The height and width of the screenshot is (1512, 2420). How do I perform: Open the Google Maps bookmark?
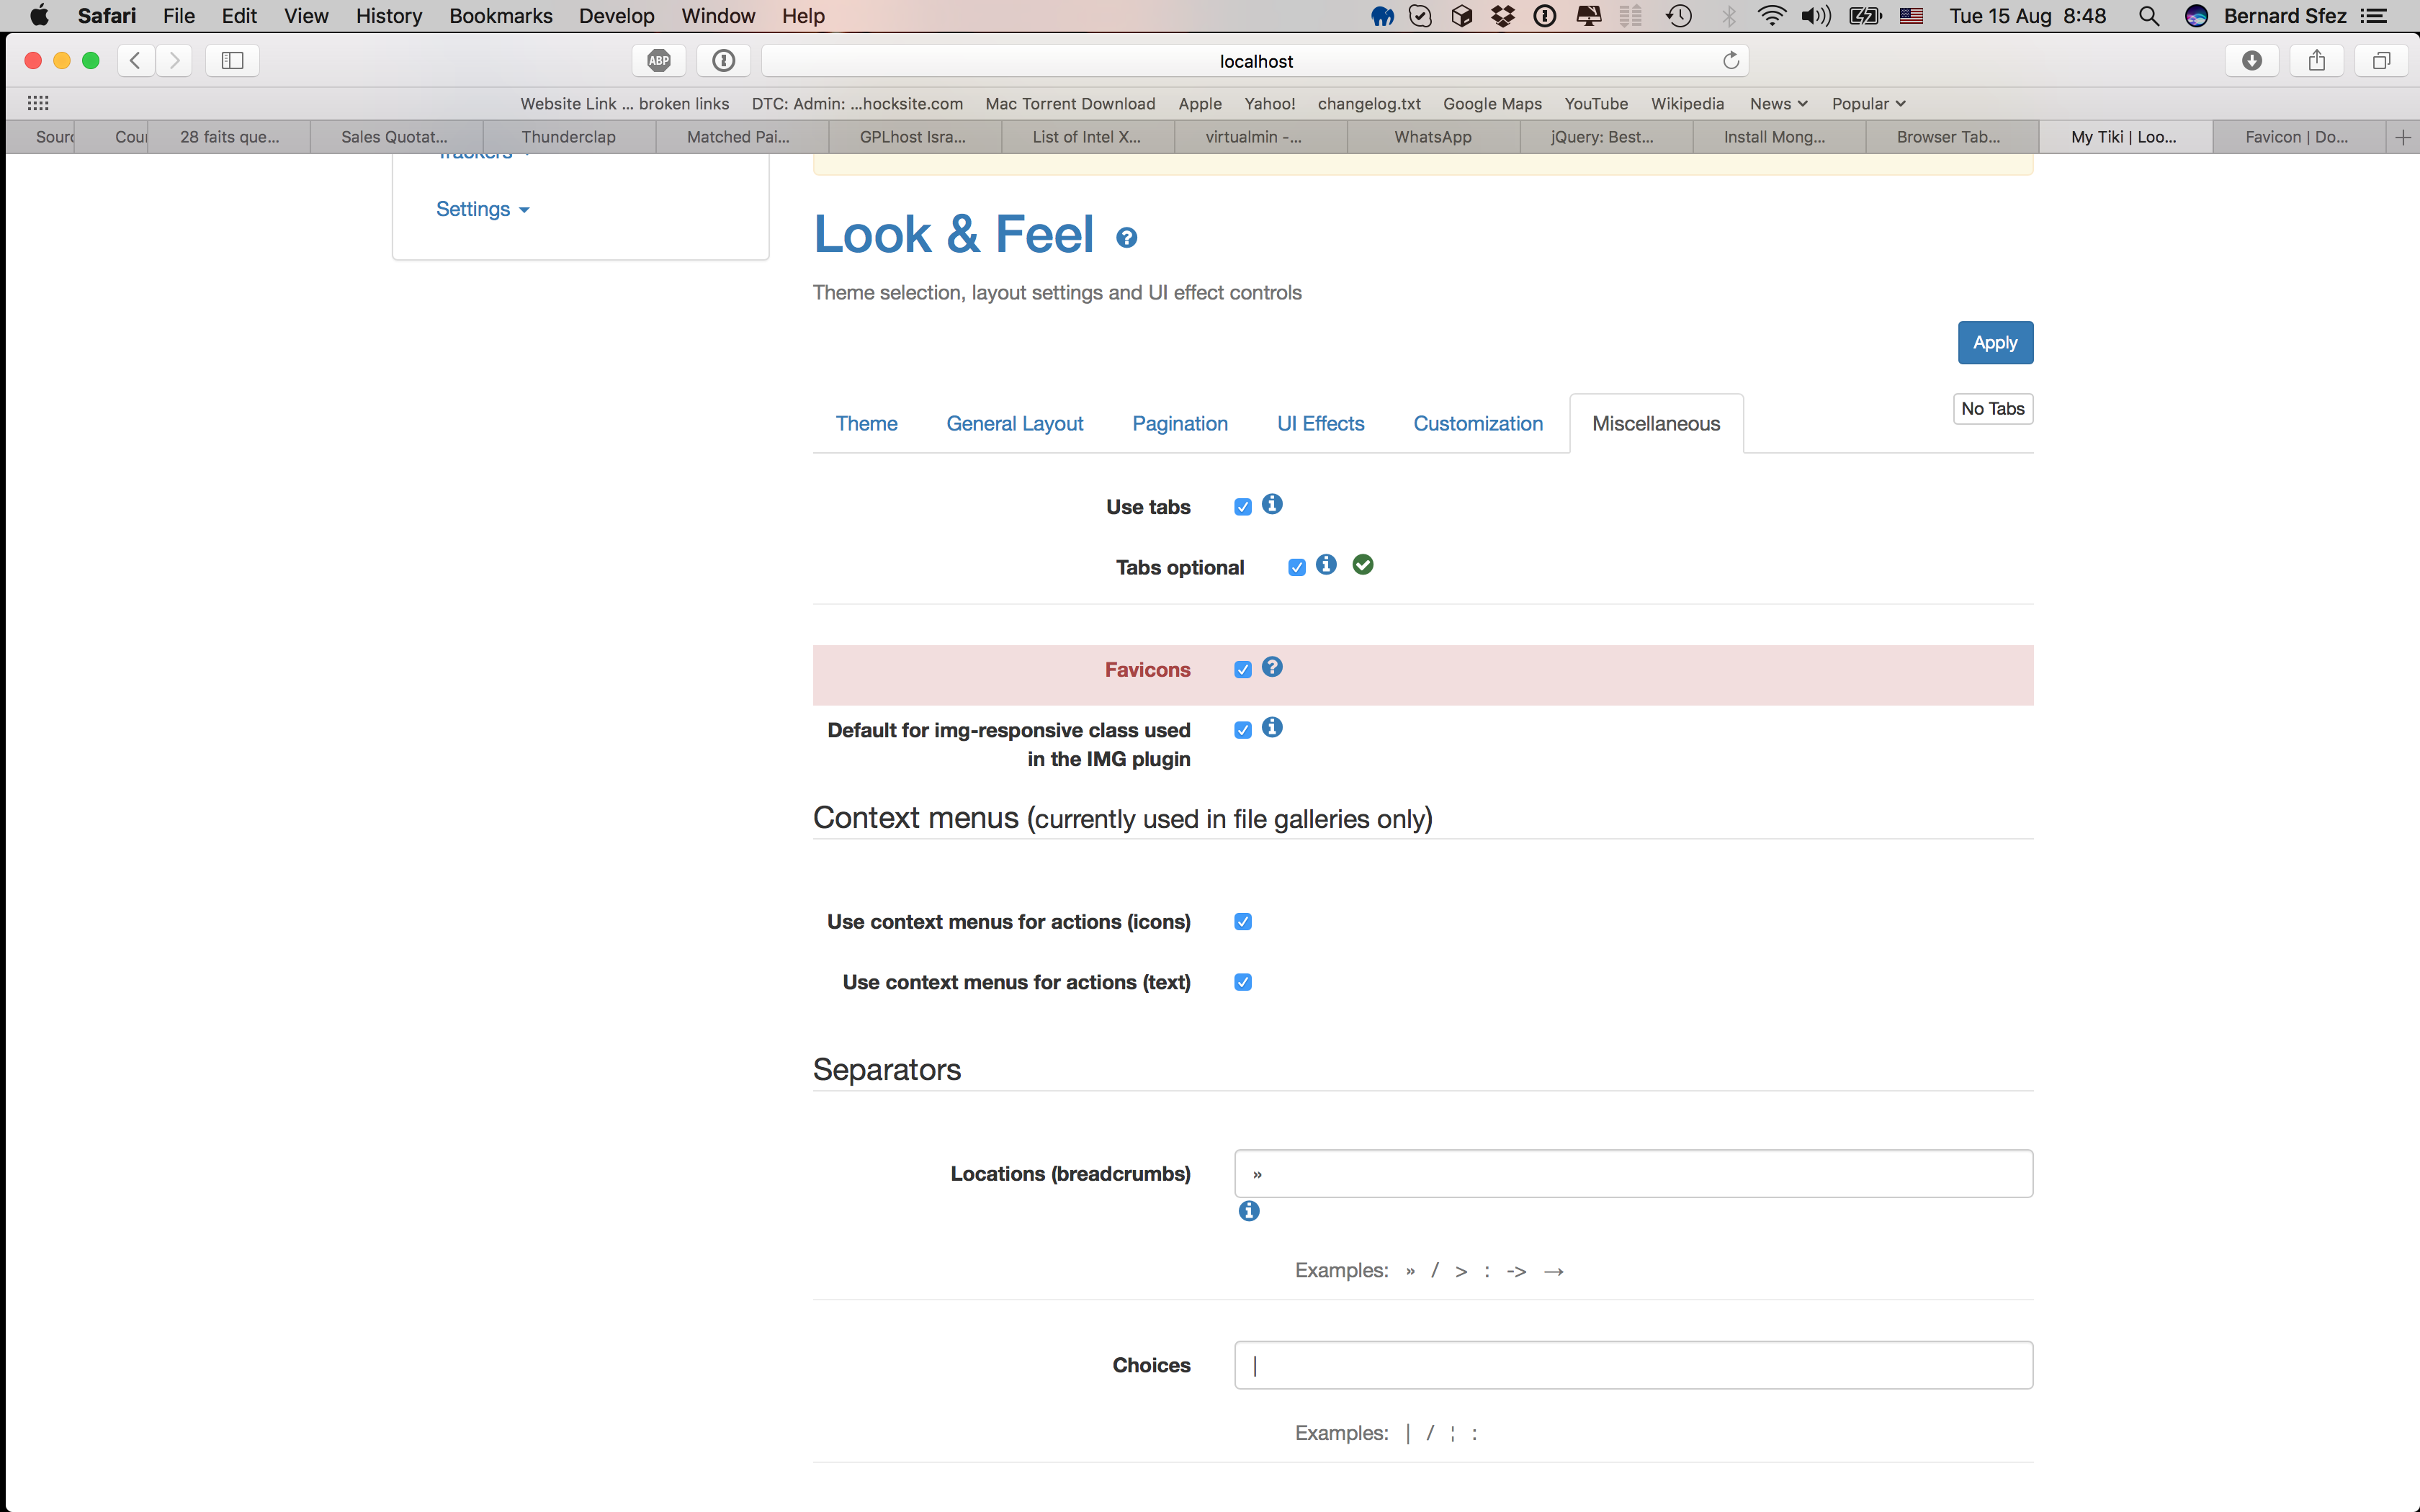(x=1492, y=103)
